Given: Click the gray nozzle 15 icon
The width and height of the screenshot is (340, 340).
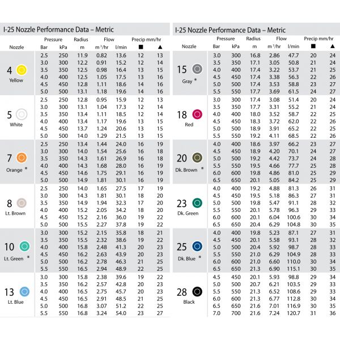Looking at the screenshot, I should point(197,69).
